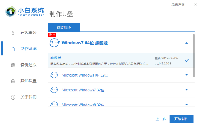Go back with 上一步 link
The image size is (201, 131).
coord(161,119)
